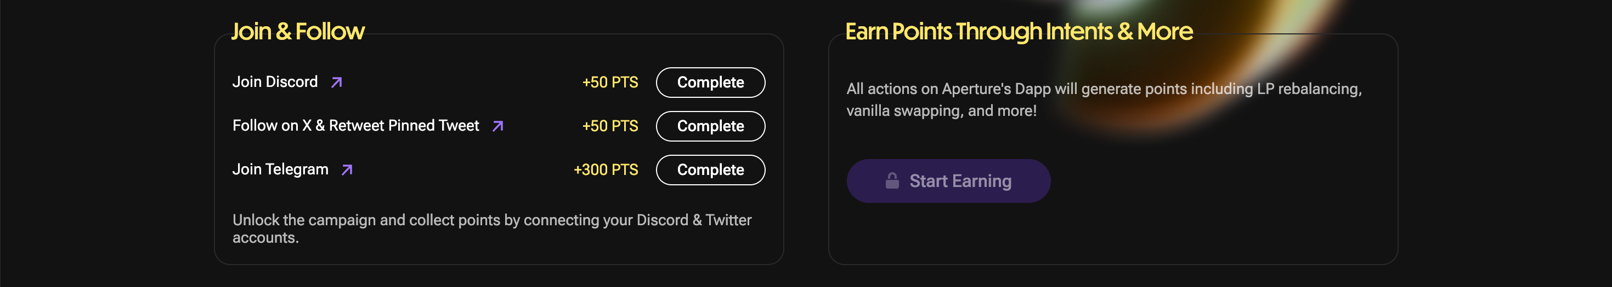Image resolution: width=1612 pixels, height=287 pixels.
Task: Click the Start Earning label text
Action: click(x=960, y=181)
